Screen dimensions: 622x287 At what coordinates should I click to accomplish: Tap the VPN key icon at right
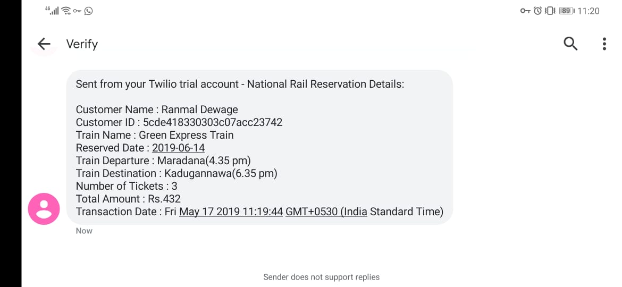click(525, 11)
